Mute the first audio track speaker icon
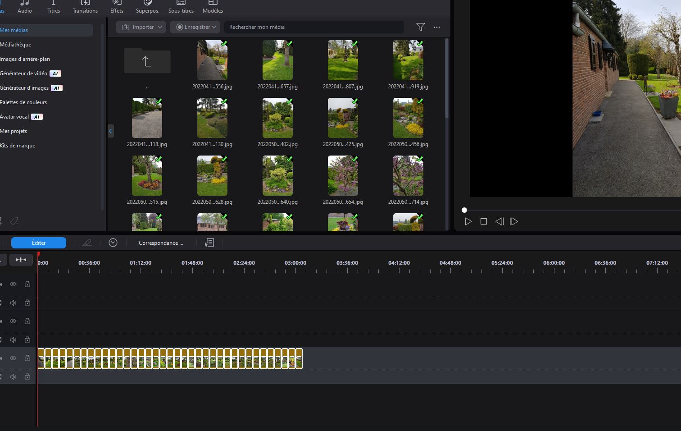 point(13,303)
